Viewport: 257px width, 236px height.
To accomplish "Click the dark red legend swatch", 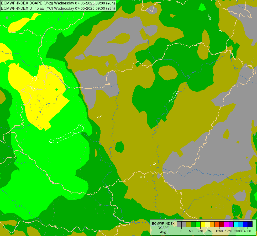I will point(222,224).
